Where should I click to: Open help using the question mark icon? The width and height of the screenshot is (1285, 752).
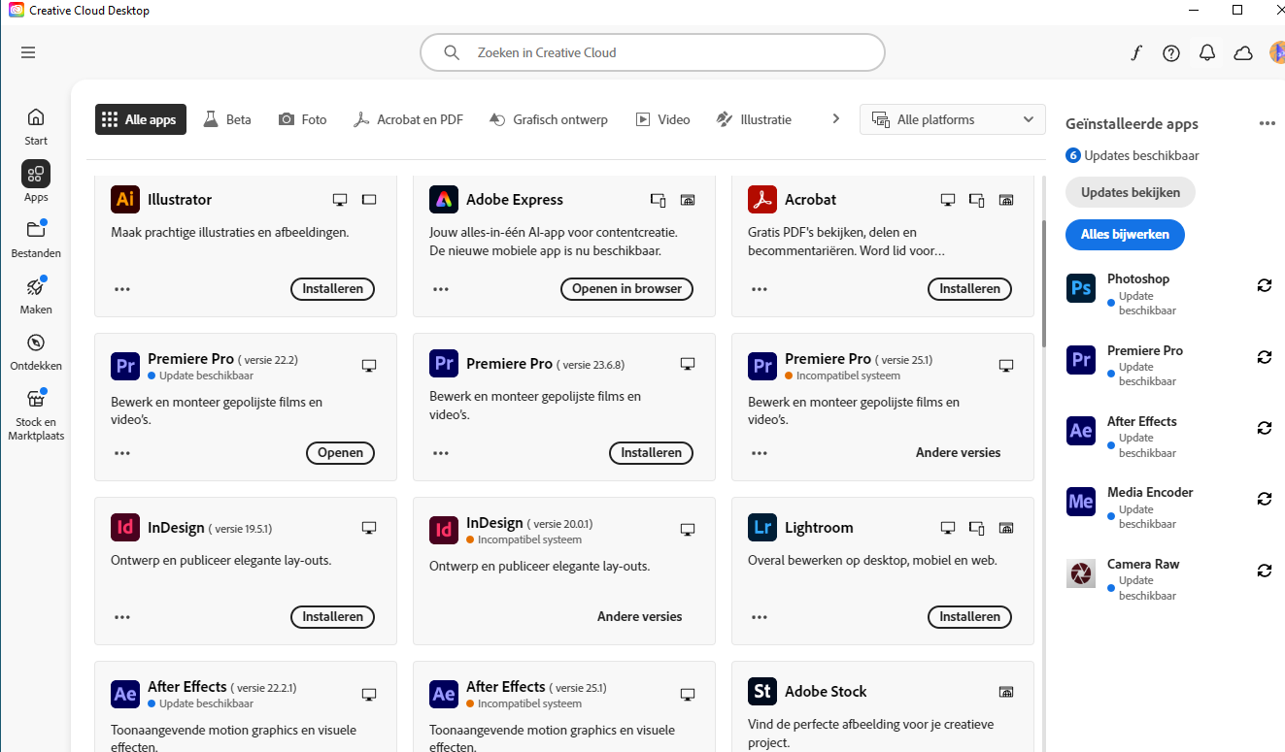click(1170, 52)
